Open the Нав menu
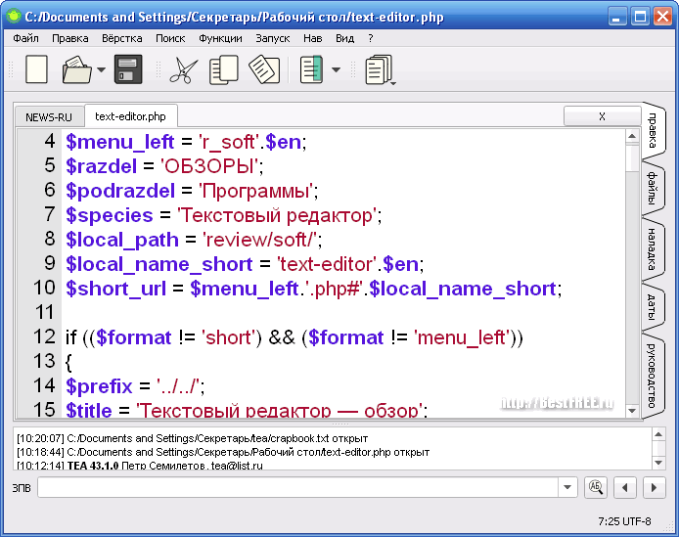679x537 pixels. tap(313, 38)
